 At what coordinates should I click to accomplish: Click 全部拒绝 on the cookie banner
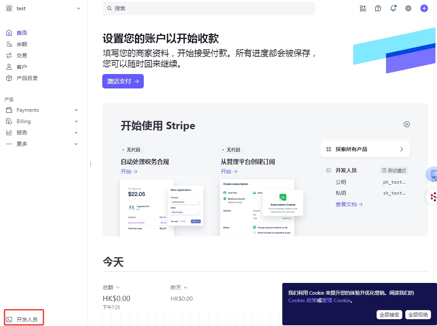point(418,315)
